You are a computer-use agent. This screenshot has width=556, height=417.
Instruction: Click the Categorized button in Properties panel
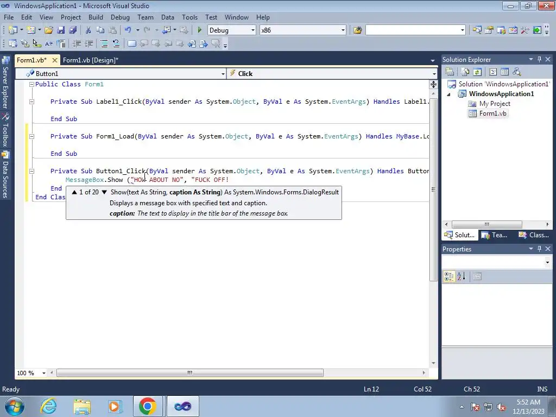point(449,276)
